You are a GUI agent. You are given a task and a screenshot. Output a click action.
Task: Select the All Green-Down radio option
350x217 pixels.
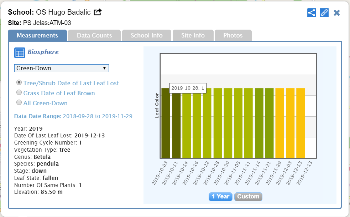point(19,103)
